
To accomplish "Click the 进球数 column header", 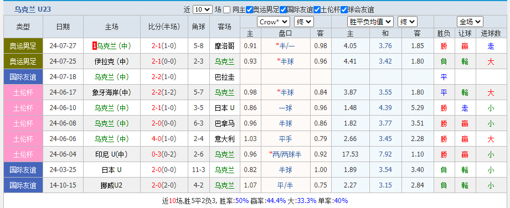I will (x=491, y=33).
